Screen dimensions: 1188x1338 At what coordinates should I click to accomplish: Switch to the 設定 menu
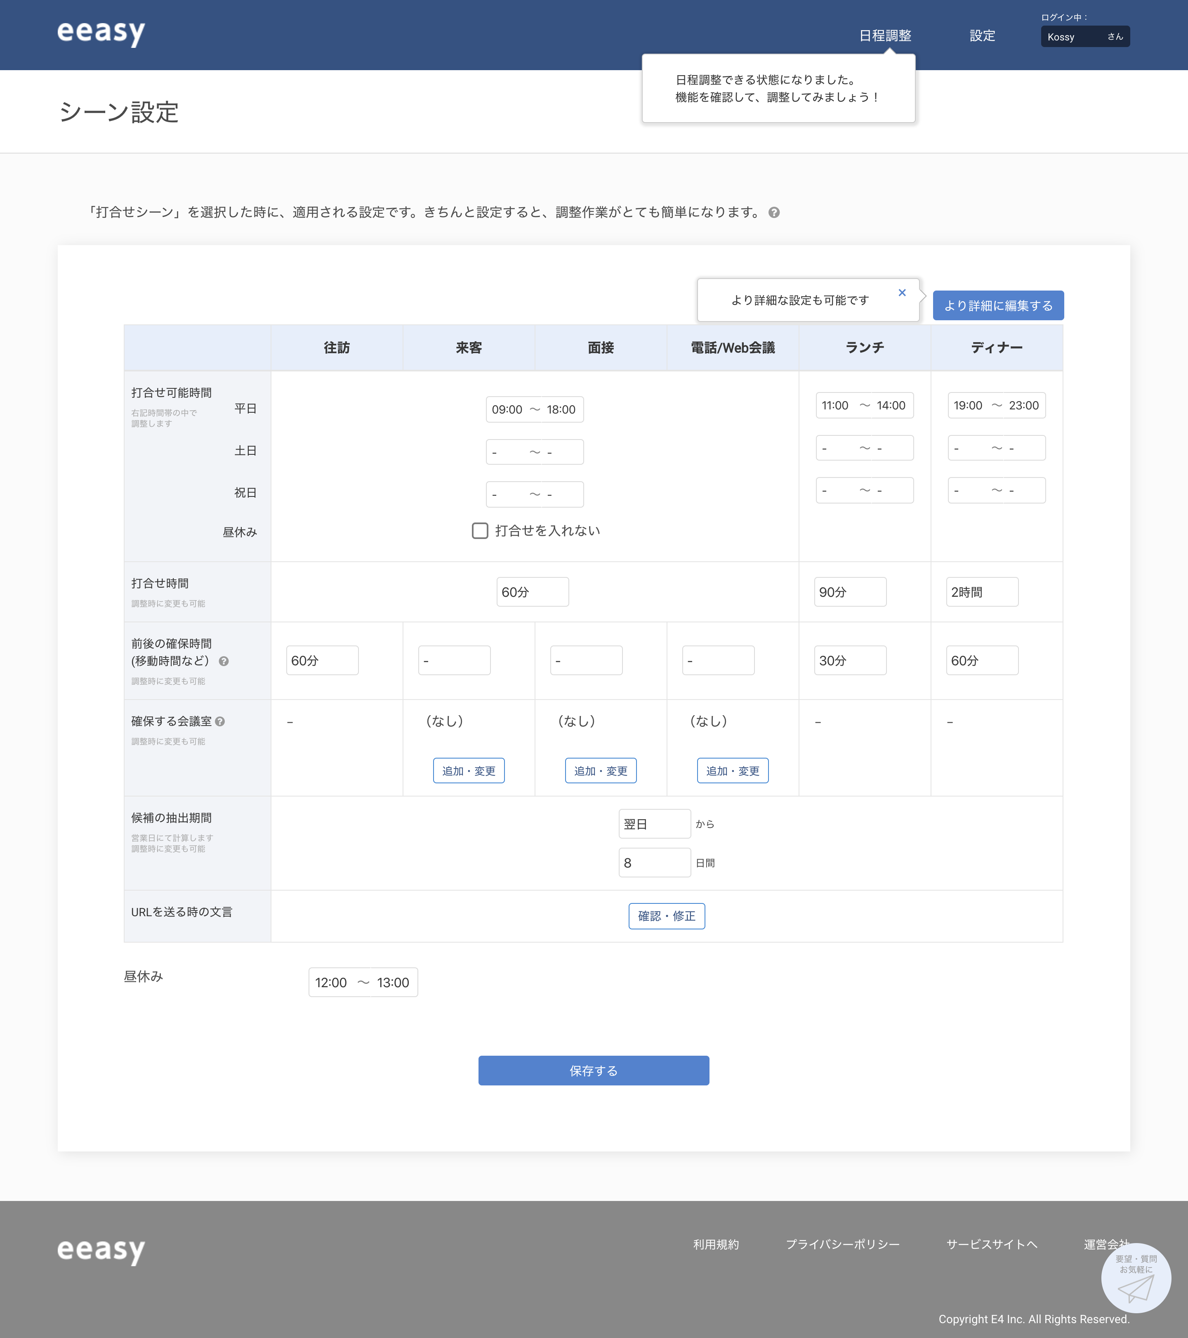point(982,36)
